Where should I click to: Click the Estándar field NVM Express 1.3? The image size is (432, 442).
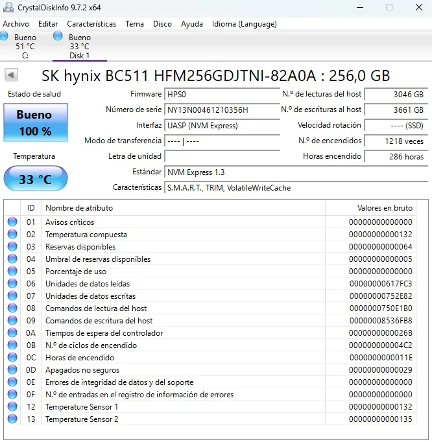[x=296, y=172]
